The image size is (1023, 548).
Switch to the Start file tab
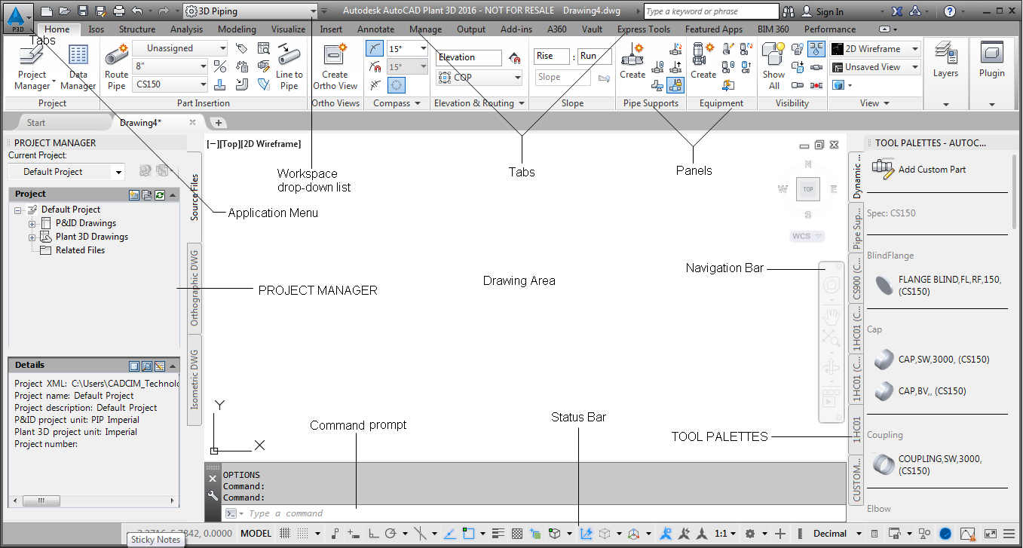tap(36, 122)
